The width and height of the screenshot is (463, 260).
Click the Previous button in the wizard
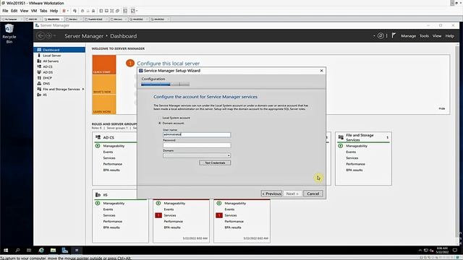[x=271, y=194]
